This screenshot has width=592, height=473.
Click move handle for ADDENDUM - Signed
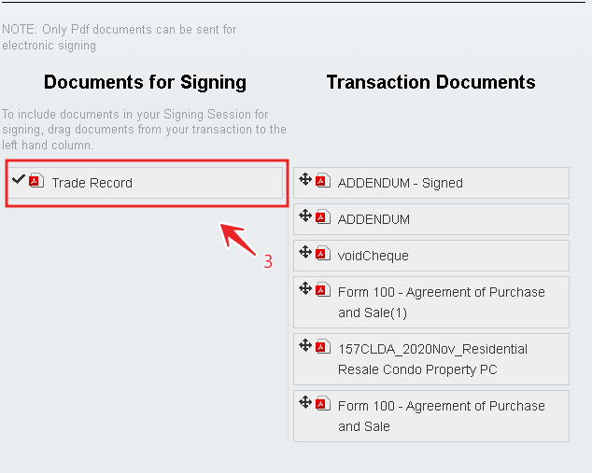[x=305, y=179]
